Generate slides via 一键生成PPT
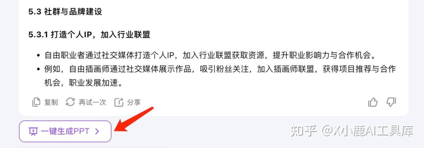424x148 pixels. [65, 131]
